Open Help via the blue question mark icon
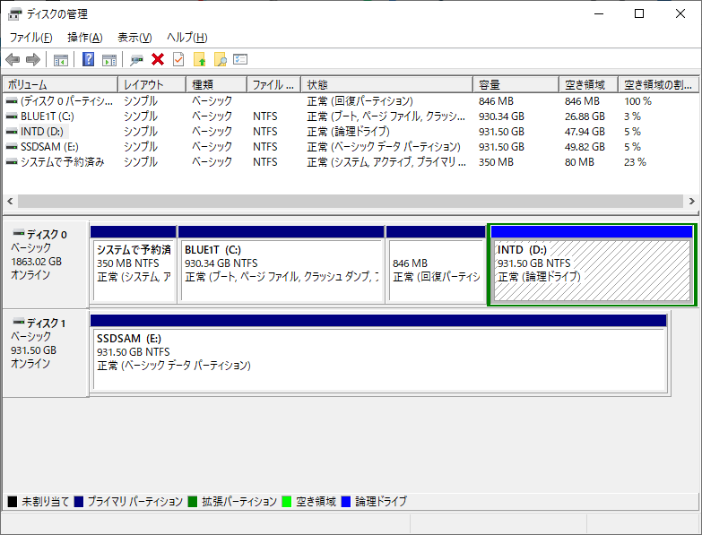 tap(89, 60)
